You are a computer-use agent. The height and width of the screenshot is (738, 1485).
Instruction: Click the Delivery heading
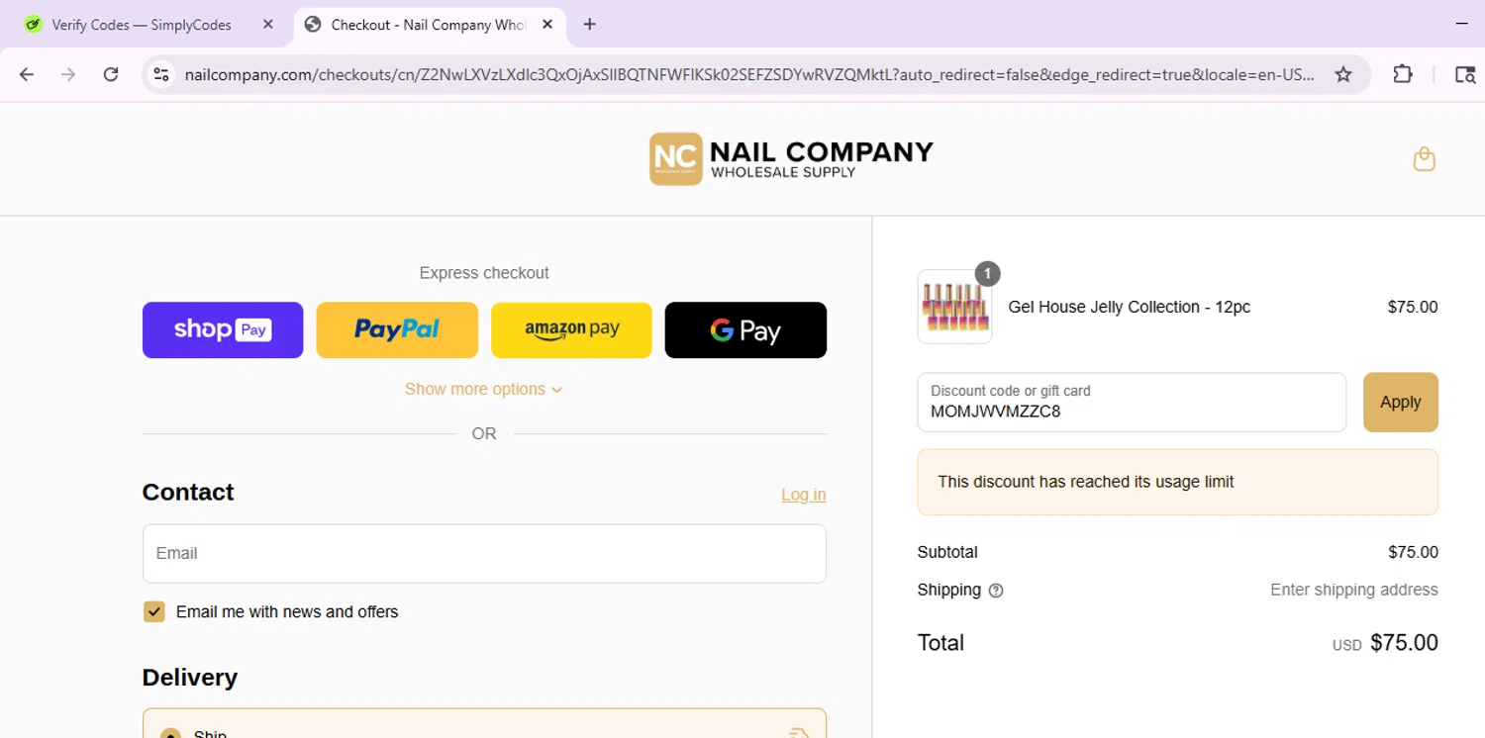click(x=190, y=678)
